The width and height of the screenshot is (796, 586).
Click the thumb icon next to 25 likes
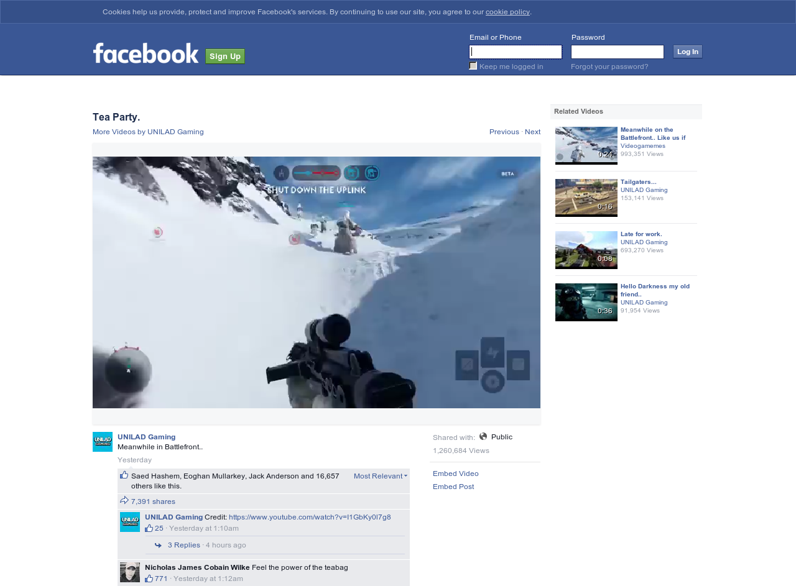click(x=149, y=528)
